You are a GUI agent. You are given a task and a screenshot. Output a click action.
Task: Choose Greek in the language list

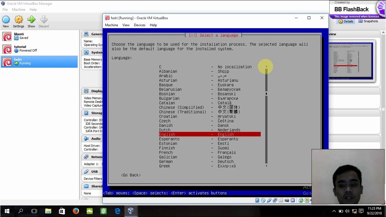210,166
